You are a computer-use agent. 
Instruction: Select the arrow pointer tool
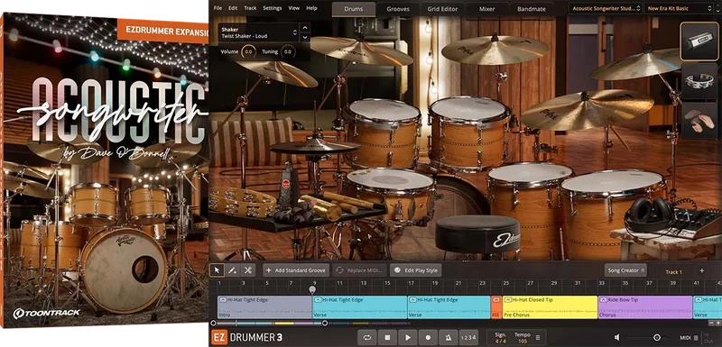(217, 270)
